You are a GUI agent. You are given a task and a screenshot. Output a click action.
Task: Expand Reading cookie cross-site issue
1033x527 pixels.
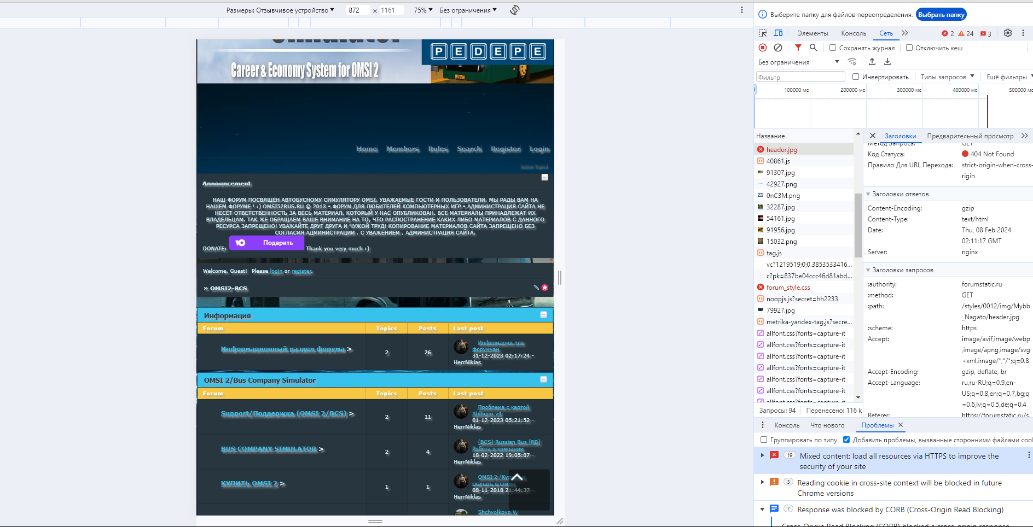762,482
